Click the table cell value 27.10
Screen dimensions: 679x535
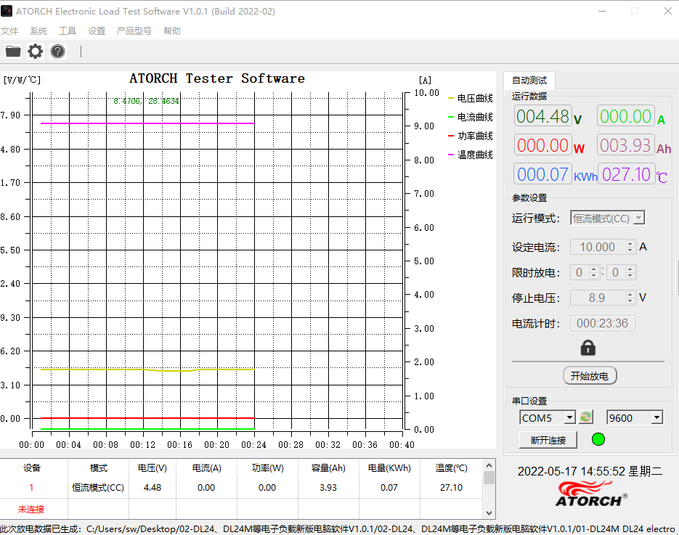coord(451,487)
